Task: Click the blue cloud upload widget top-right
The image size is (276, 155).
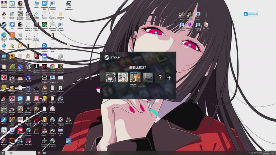Action: tap(251, 14)
